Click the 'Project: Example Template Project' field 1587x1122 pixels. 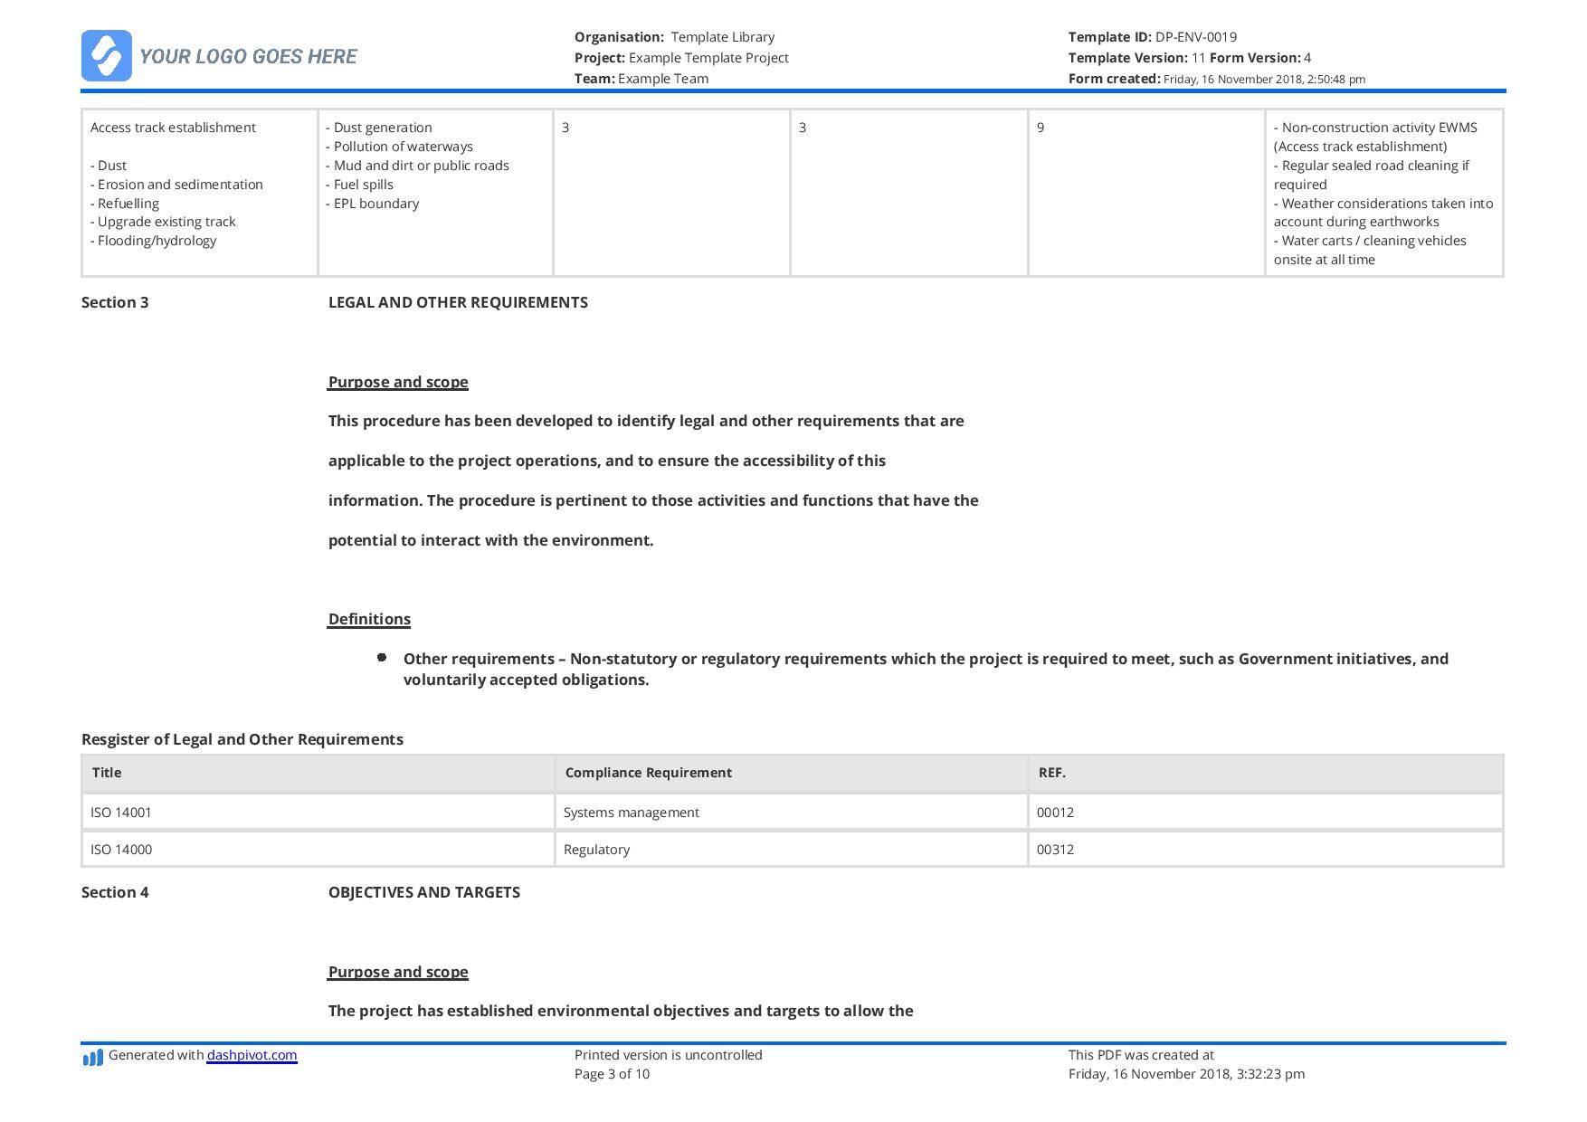(x=682, y=57)
